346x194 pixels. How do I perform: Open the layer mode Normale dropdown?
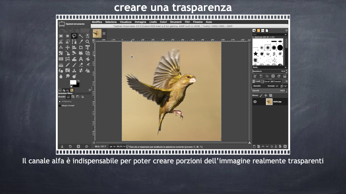(273, 86)
